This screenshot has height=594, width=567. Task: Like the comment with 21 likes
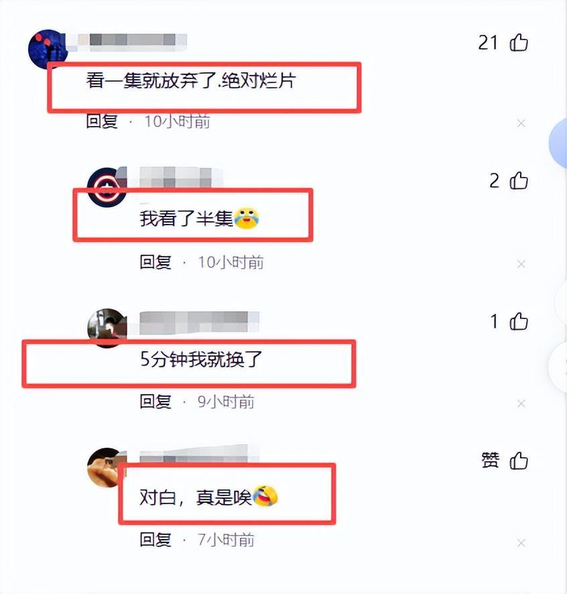(x=519, y=42)
